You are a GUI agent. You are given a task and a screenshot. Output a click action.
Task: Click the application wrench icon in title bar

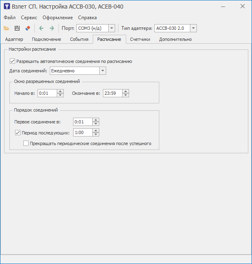coord(7,7)
